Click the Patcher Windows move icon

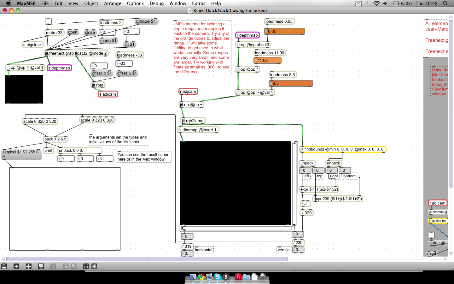click(29, 266)
